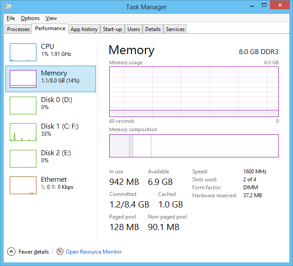Viewport: 293px width, 266px height.
Task: Click the Resource Monitor icon
Action: [x=60, y=251]
